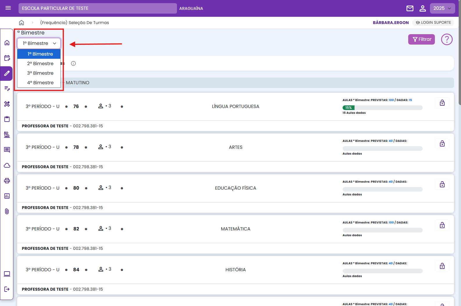
Task: Click the school name selector field
Action: tap(97, 8)
